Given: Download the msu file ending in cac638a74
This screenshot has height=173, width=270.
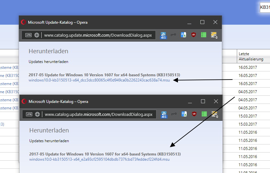Looking at the screenshot, I should pos(99,80).
